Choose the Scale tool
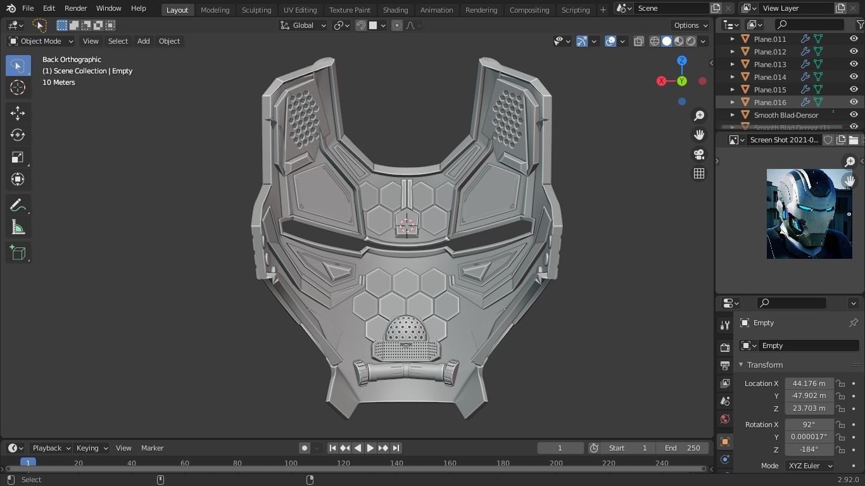Screen dimensions: 865x486 click(x=18, y=158)
